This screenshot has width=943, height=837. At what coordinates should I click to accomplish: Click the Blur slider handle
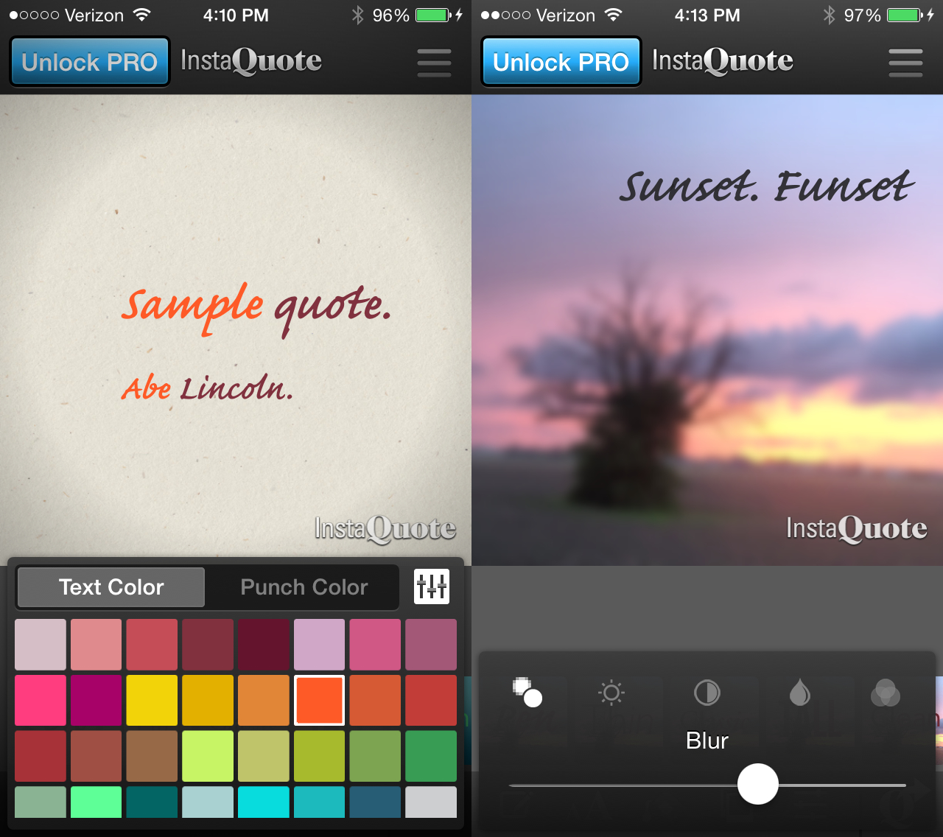pos(758,784)
